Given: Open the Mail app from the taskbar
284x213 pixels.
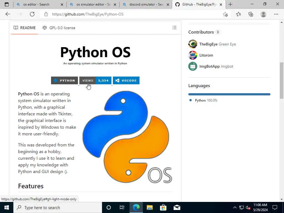Looking at the screenshot, I should pyautogui.click(x=177, y=207).
